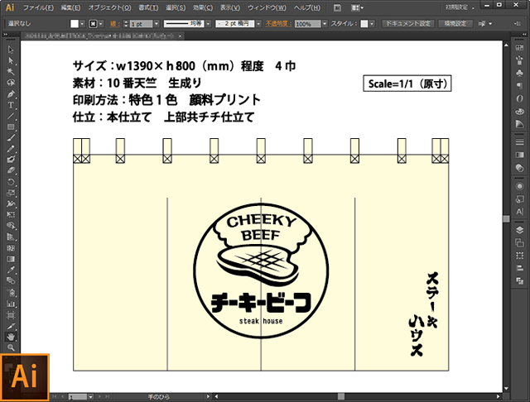Open the Swatches panel icon

point(519,48)
